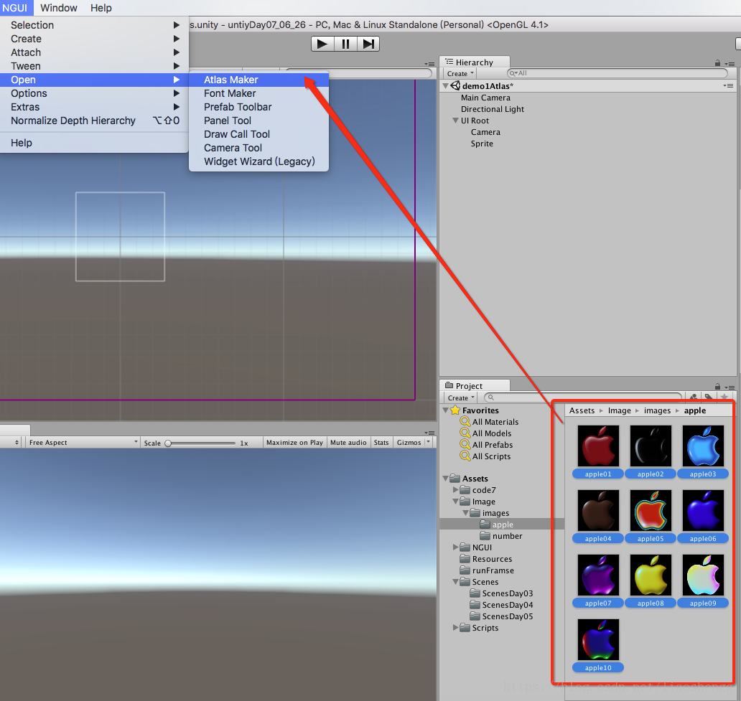Open the Gizmos dropdown arrow

coord(428,442)
